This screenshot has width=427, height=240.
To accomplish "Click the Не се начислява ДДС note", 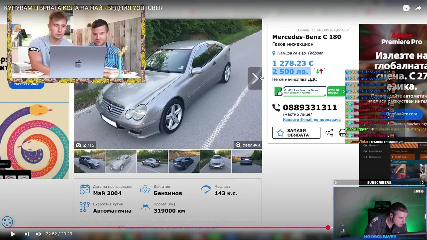I will pyautogui.click(x=295, y=80).
